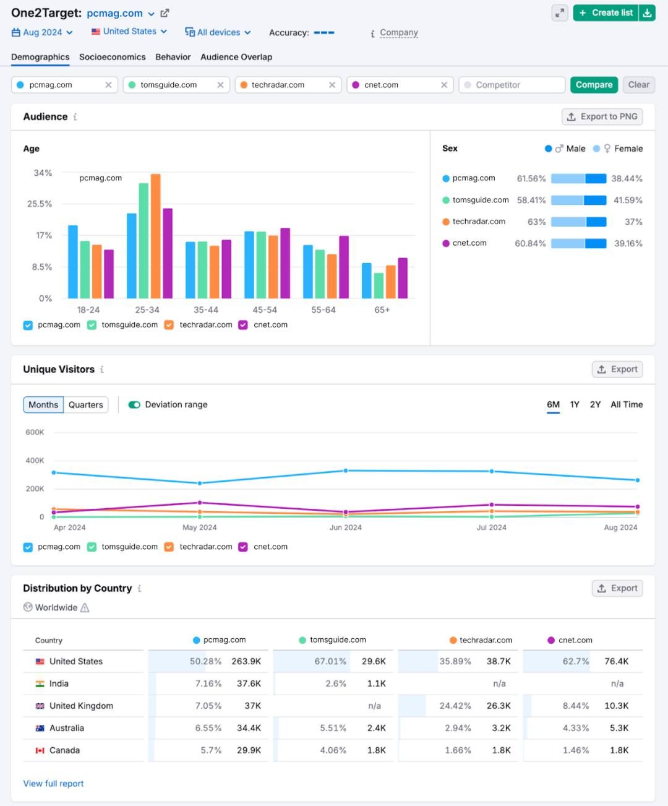
Task: Click the Worldwide globe icon
Action: pos(28,607)
